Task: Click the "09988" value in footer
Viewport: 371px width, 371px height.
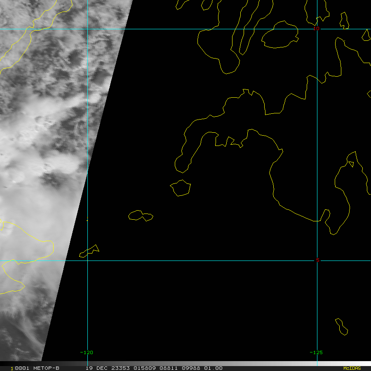Action: point(191,368)
